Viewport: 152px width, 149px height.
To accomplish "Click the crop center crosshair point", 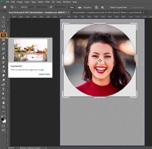I will tap(100, 61).
